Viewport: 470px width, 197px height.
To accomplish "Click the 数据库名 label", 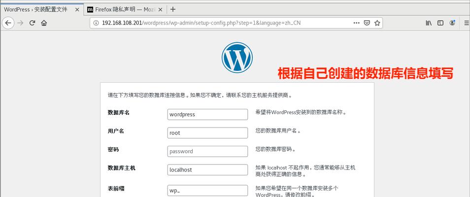I will tap(119, 112).
